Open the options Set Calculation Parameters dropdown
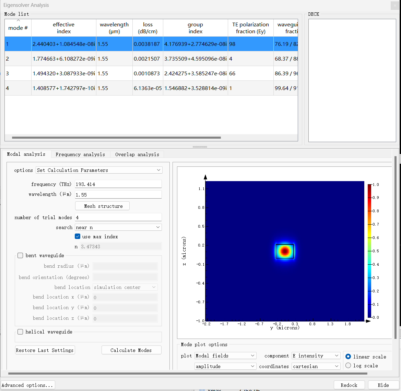The height and width of the screenshot is (391, 401). (x=99, y=170)
